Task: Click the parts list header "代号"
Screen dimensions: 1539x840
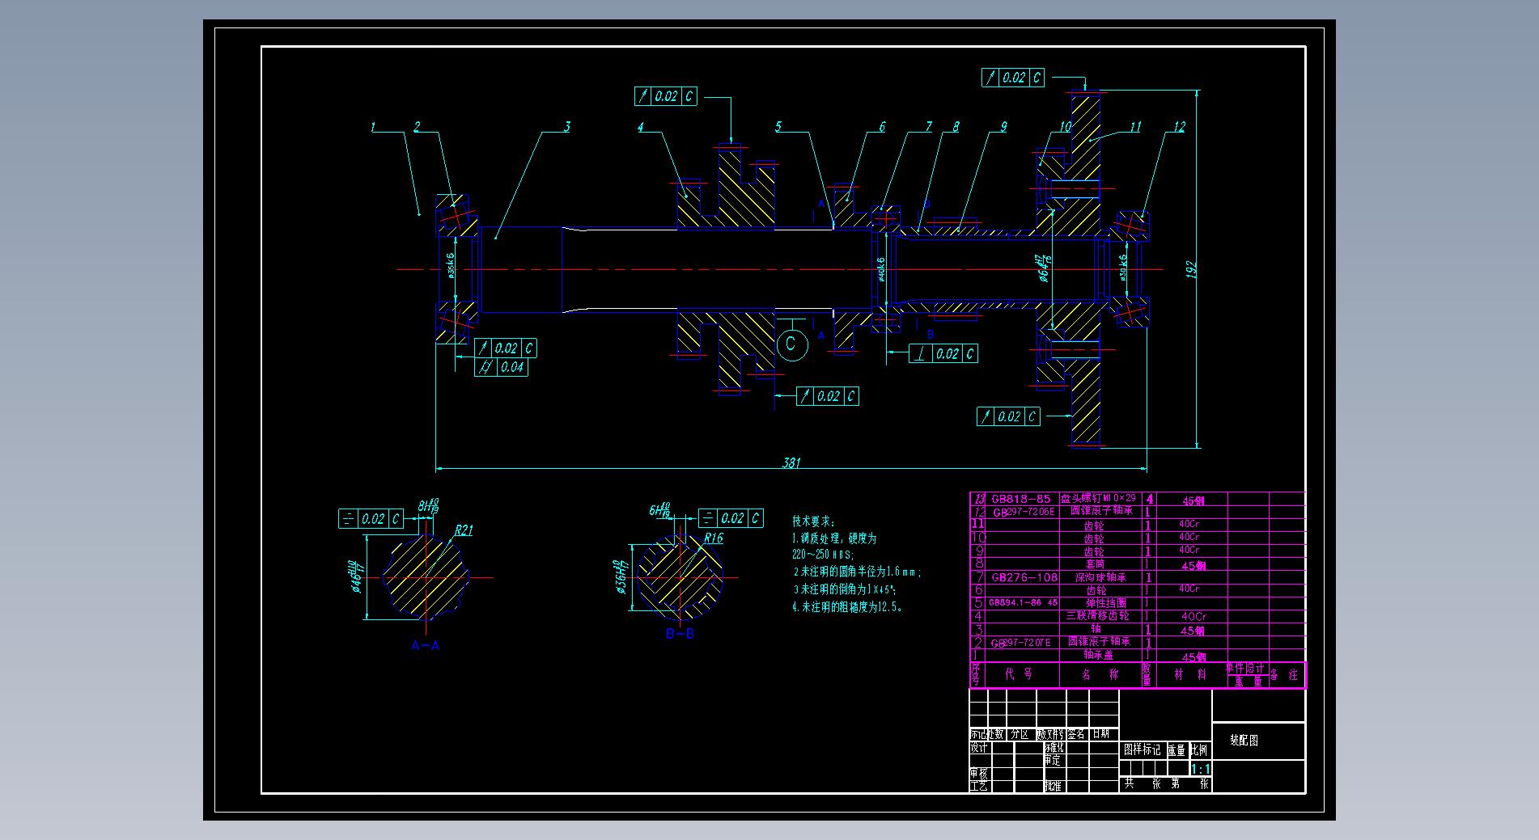Action: point(1019,674)
